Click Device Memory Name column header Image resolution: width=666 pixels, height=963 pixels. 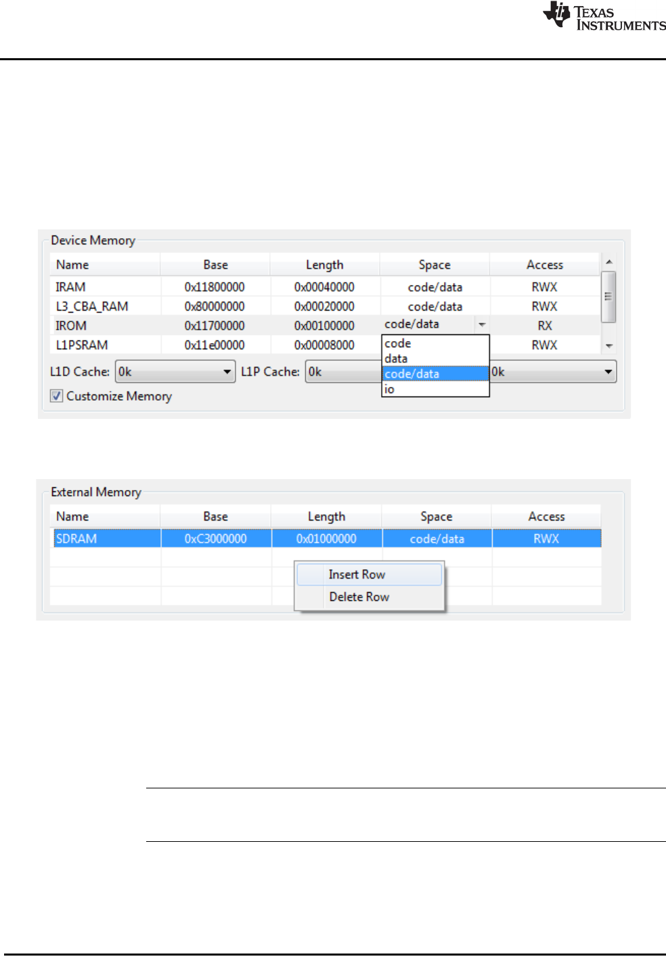click(x=105, y=265)
